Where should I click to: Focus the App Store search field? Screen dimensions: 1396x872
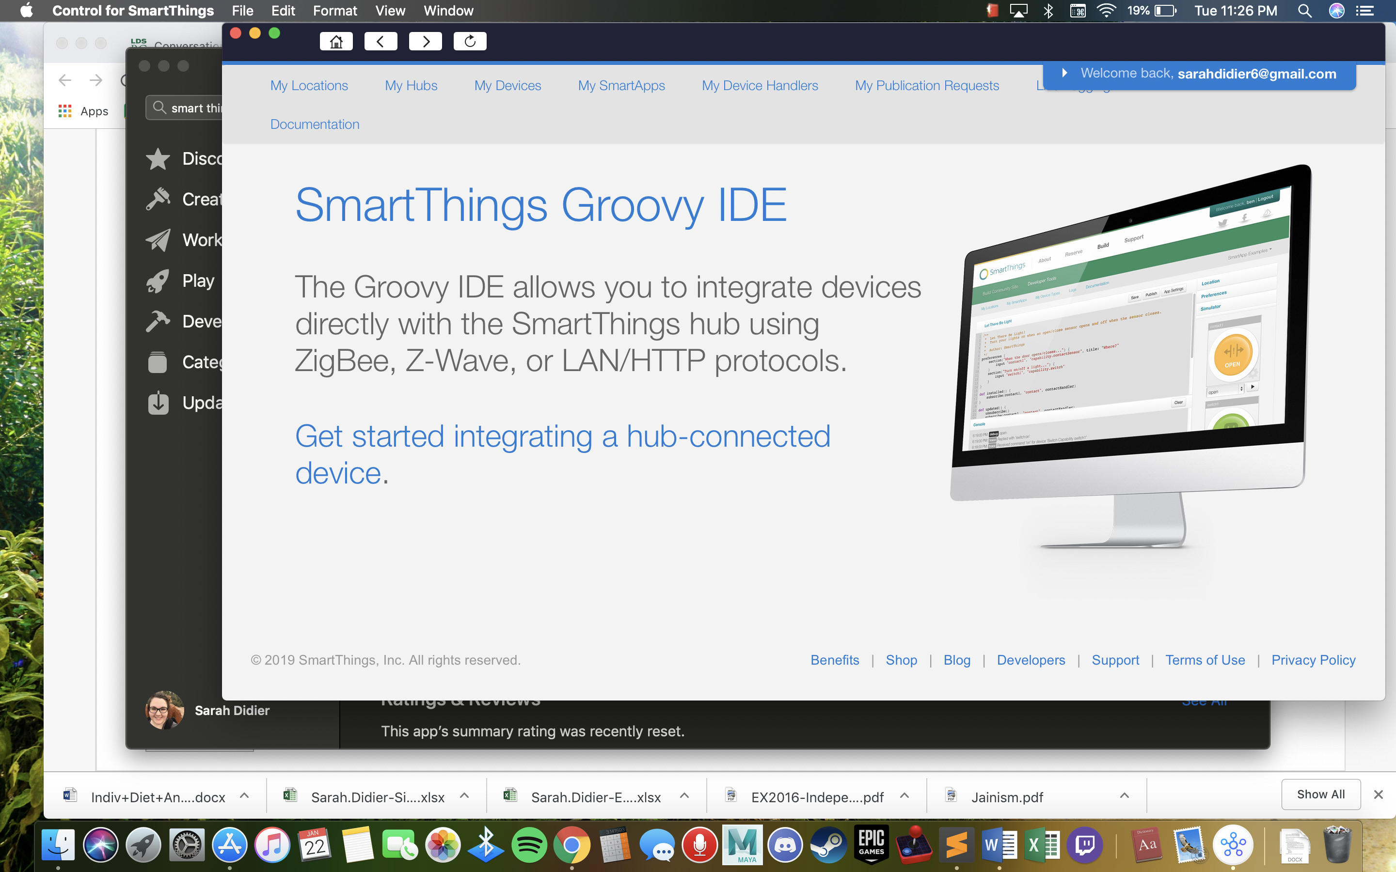185,108
